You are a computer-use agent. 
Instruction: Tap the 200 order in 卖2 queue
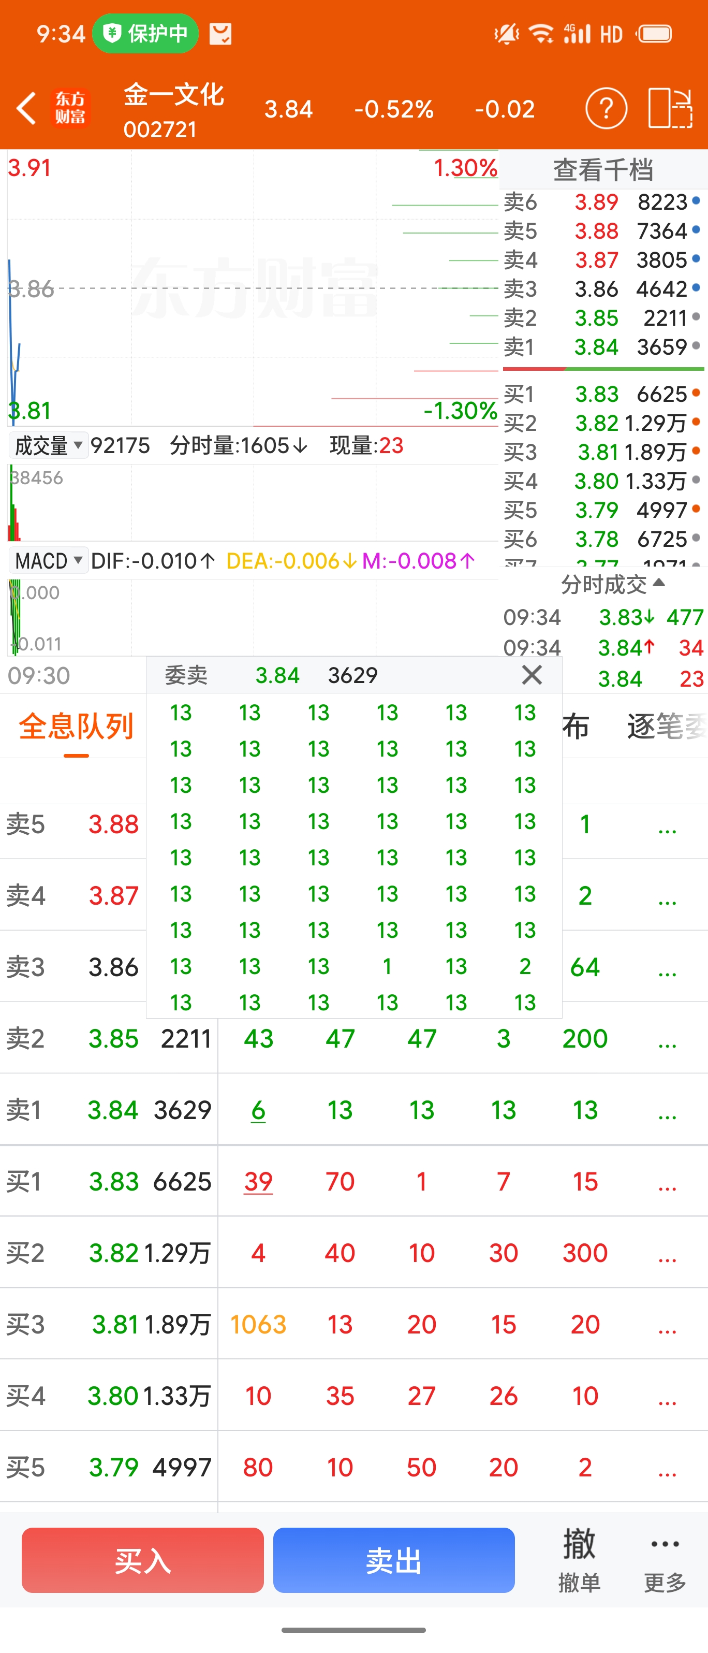point(585,1039)
